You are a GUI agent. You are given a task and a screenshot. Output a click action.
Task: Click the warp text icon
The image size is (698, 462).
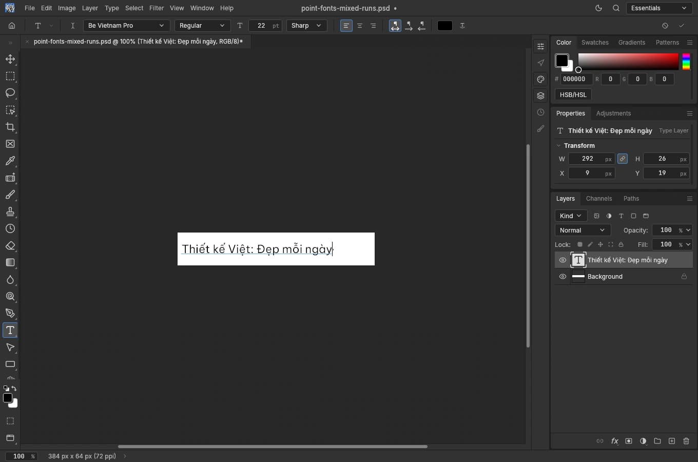tap(462, 26)
